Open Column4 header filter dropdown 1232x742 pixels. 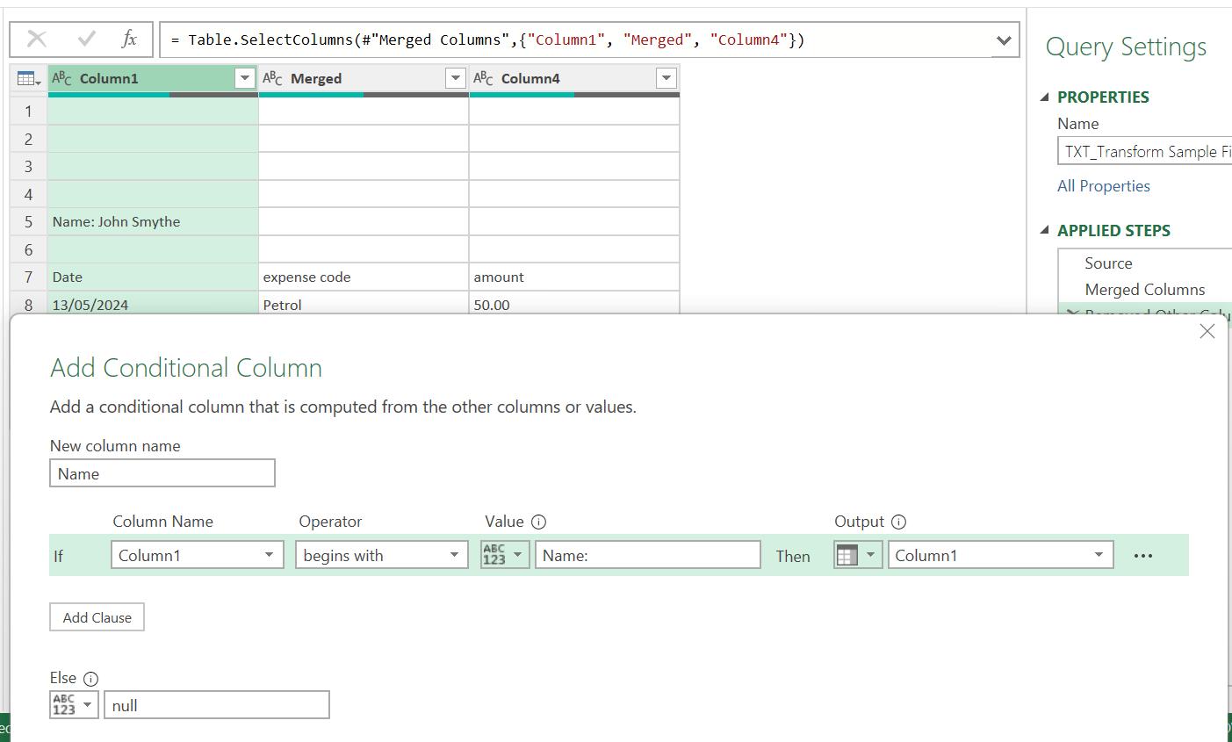point(666,78)
